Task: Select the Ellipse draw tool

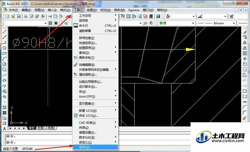Action: point(4,80)
